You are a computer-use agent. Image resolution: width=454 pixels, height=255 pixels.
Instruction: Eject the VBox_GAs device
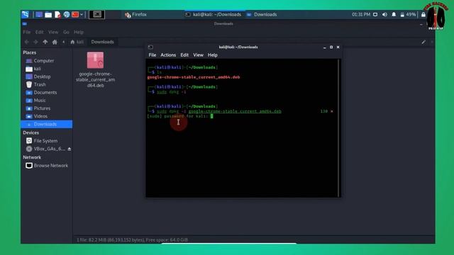click(70, 149)
